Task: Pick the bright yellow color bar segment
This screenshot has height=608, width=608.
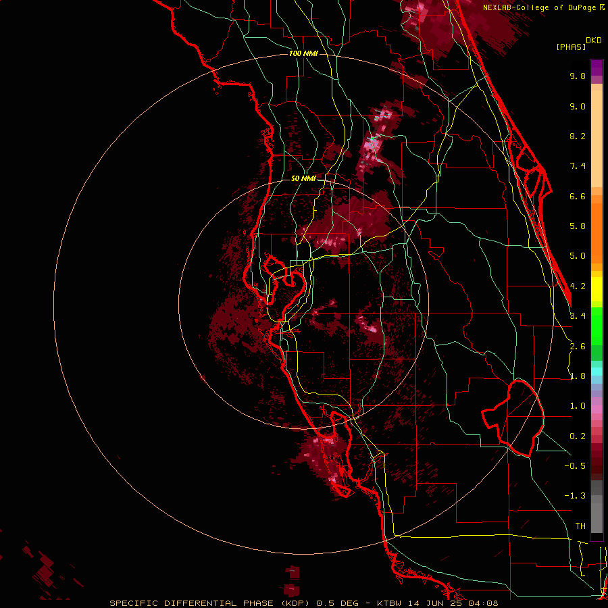Action: pos(597,289)
